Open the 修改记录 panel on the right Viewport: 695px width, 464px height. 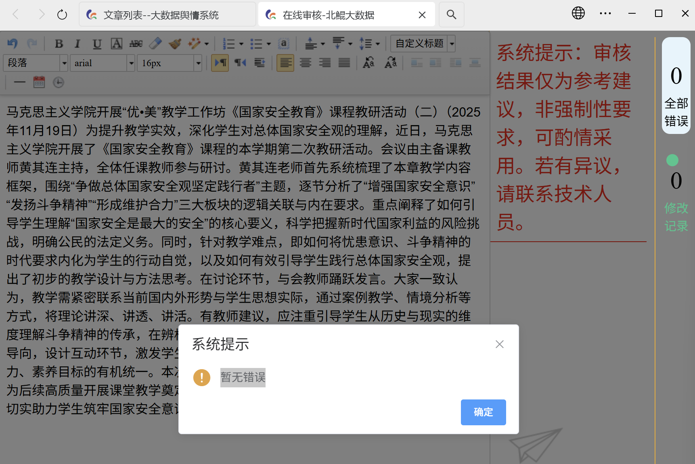coord(676,217)
